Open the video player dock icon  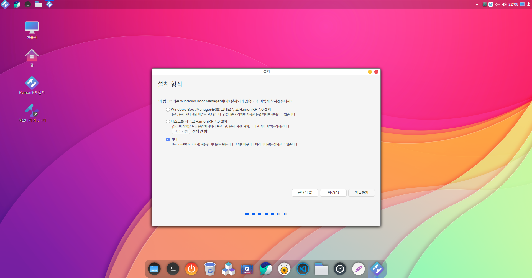point(247,269)
